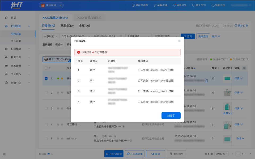
Task: Click the 知道了 button
Action: coord(171,116)
